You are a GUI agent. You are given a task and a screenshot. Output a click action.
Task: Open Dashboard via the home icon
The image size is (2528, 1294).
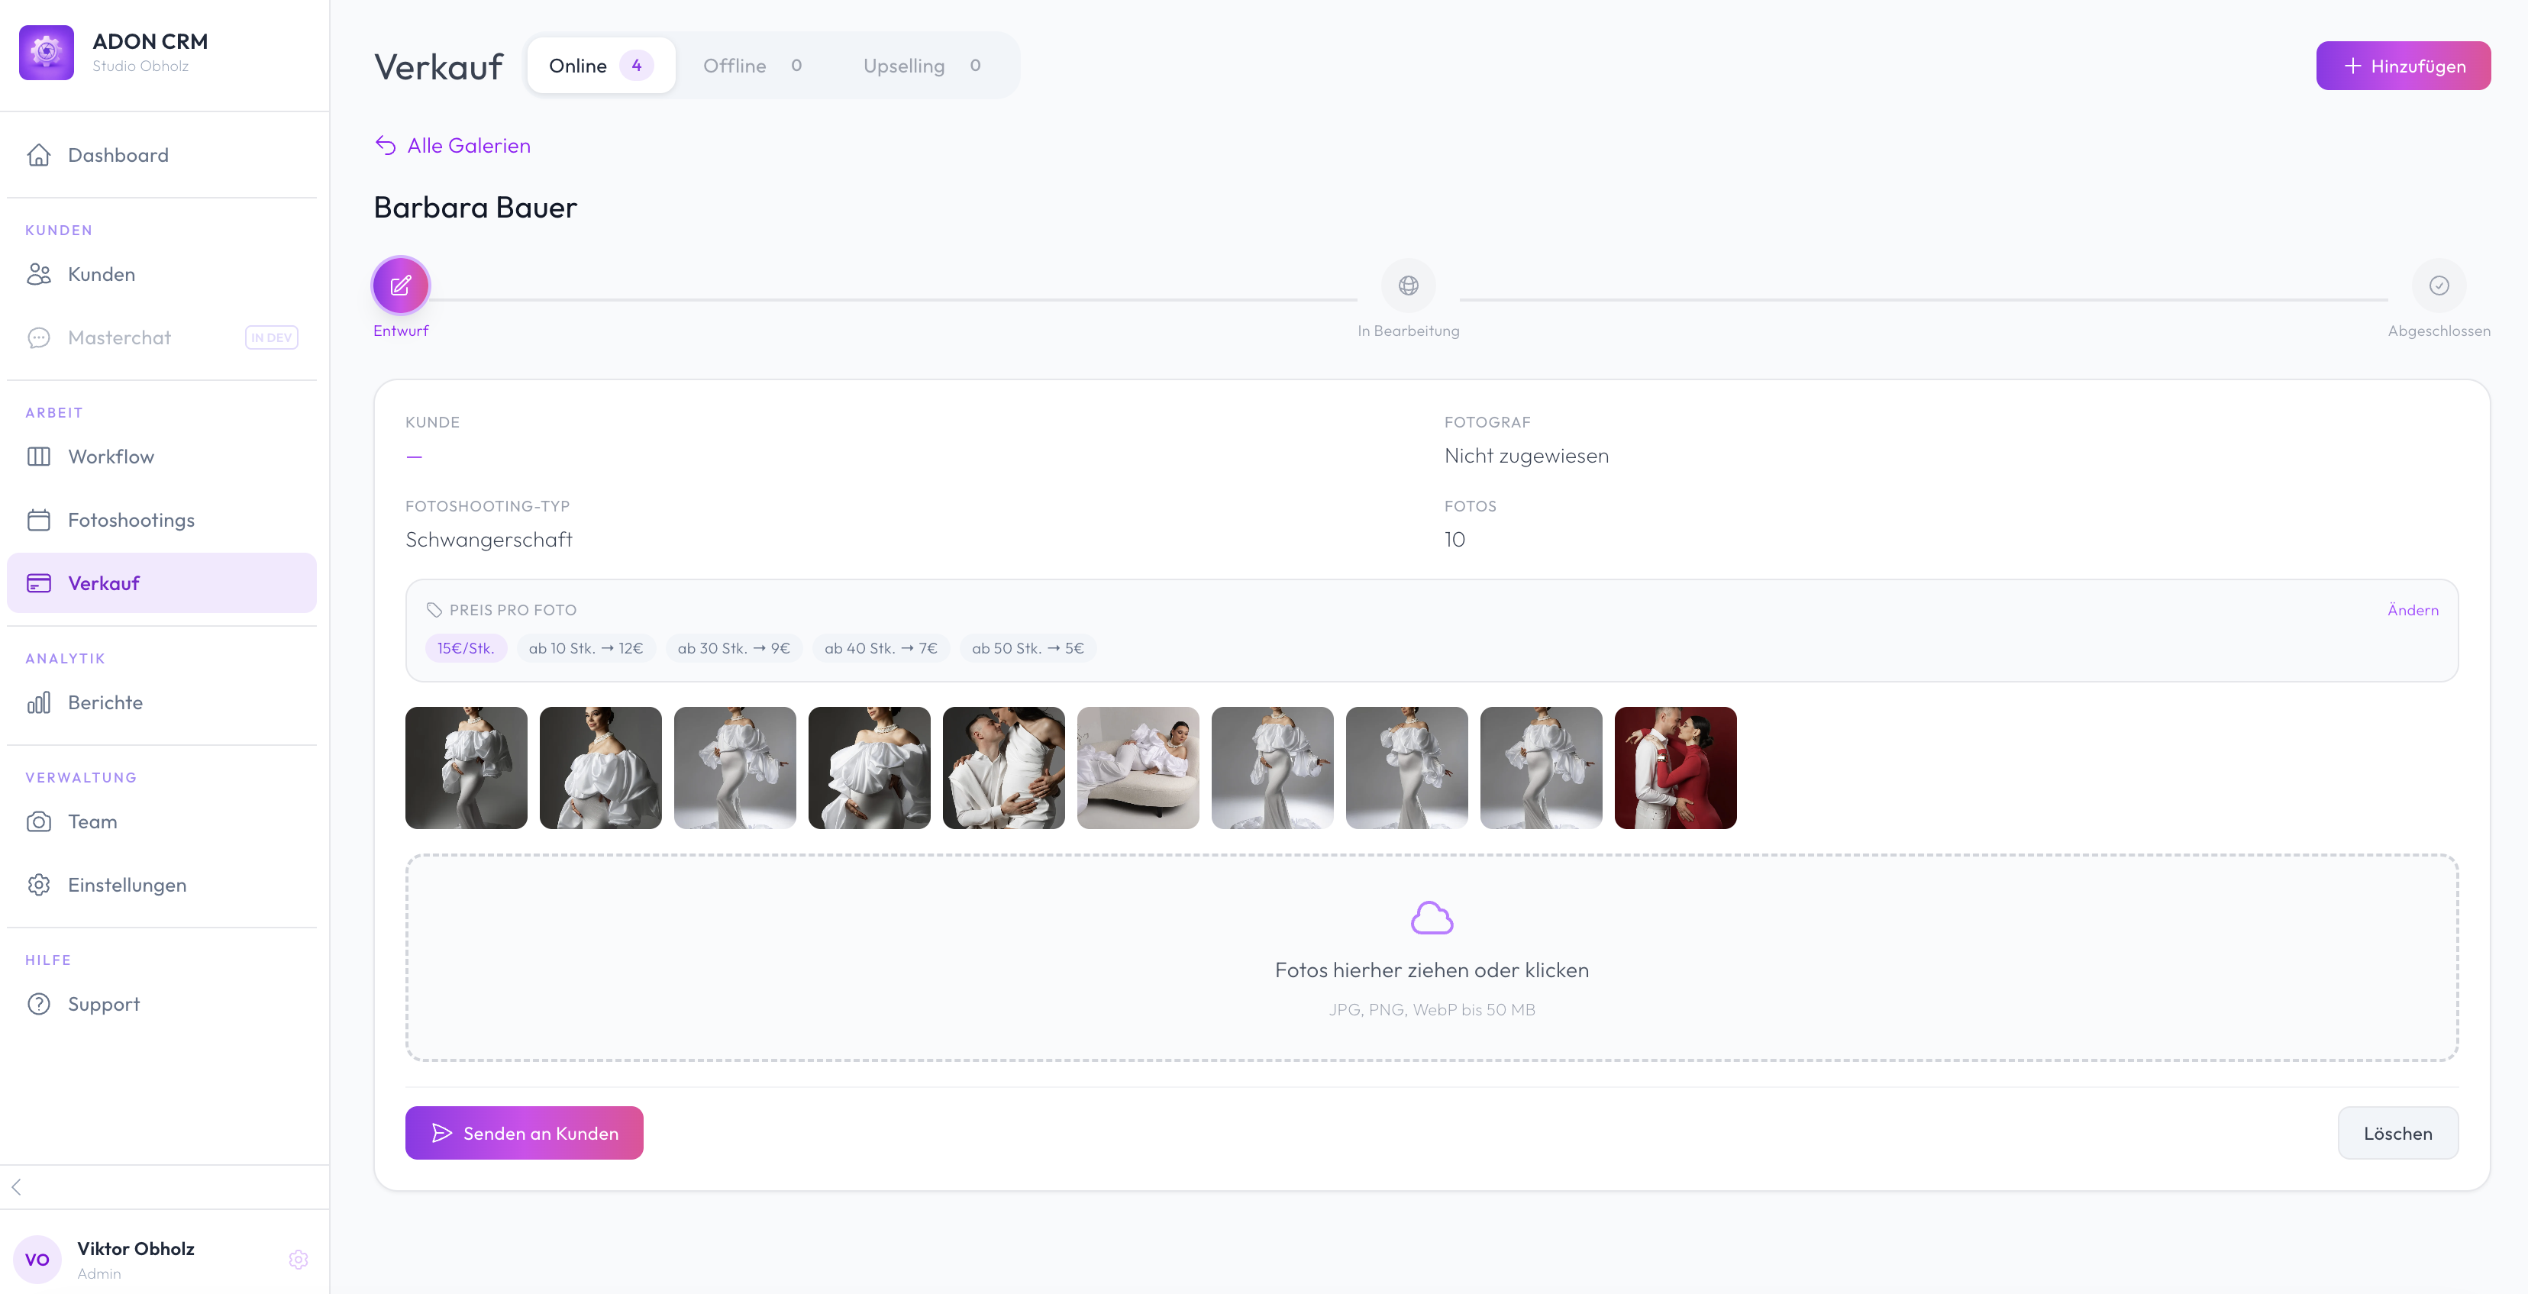click(x=39, y=155)
